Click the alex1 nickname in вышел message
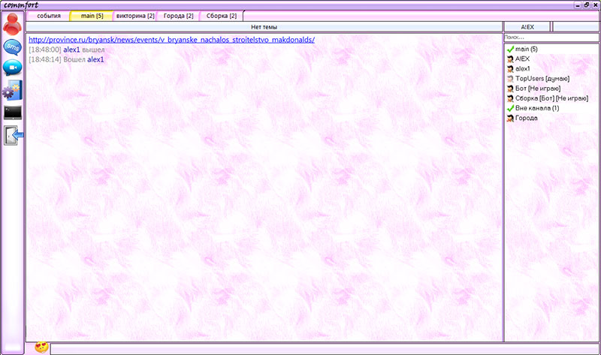Image resolution: width=601 pixels, height=355 pixels. click(71, 50)
